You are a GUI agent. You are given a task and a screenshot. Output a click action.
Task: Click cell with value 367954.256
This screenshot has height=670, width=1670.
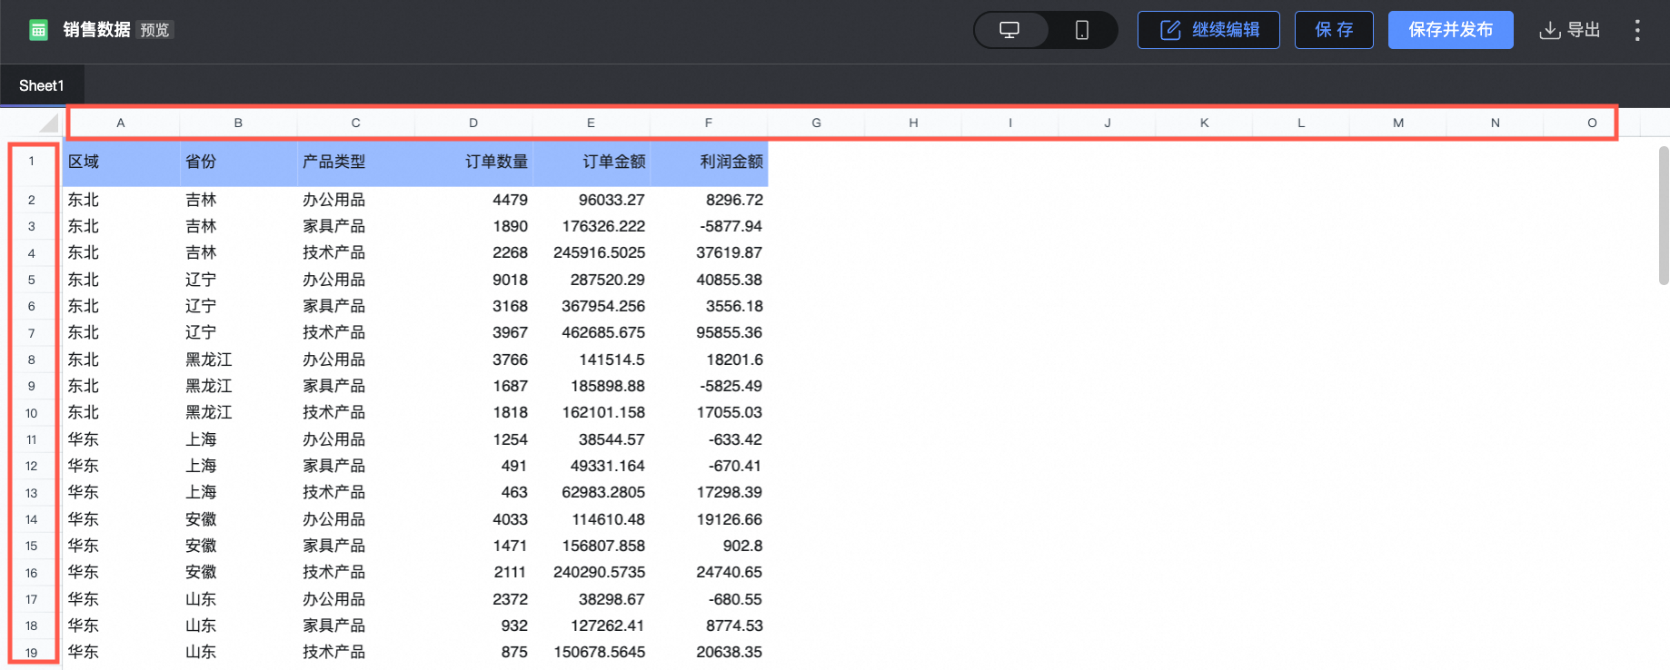coord(591,306)
